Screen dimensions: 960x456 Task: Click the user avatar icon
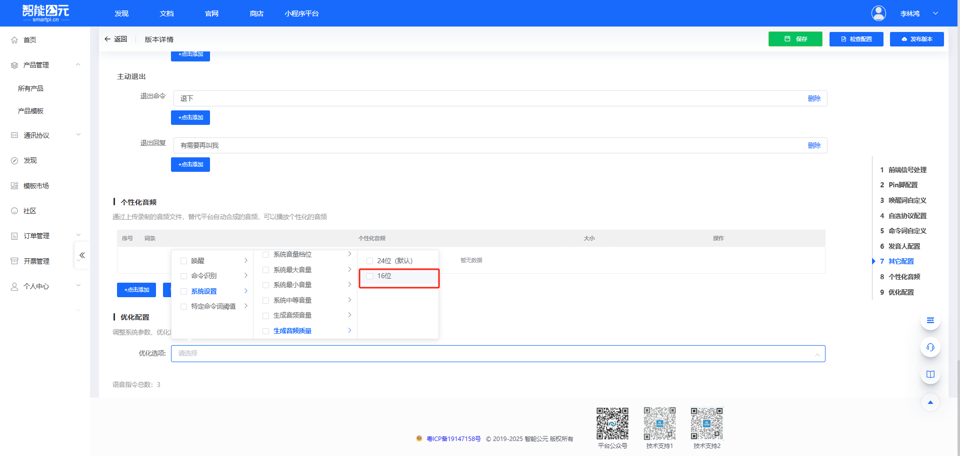pyautogui.click(x=878, y=13)
